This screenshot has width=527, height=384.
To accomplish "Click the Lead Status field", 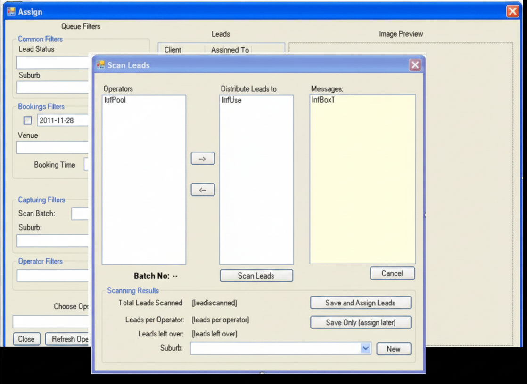I will [52, 63].
